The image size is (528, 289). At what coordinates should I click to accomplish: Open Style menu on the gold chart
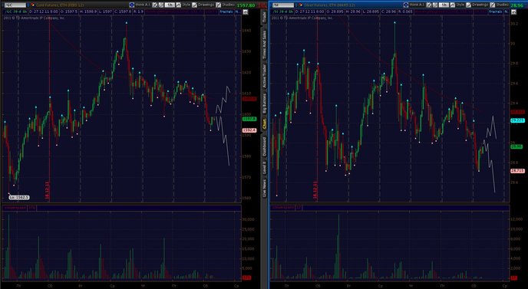click(x=183, y=5)
